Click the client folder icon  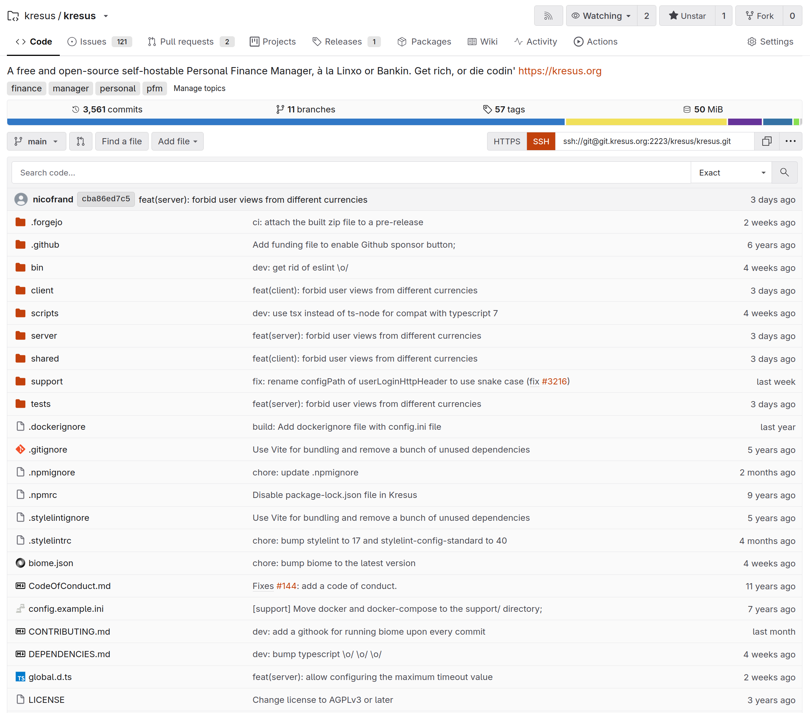[21, 290]
